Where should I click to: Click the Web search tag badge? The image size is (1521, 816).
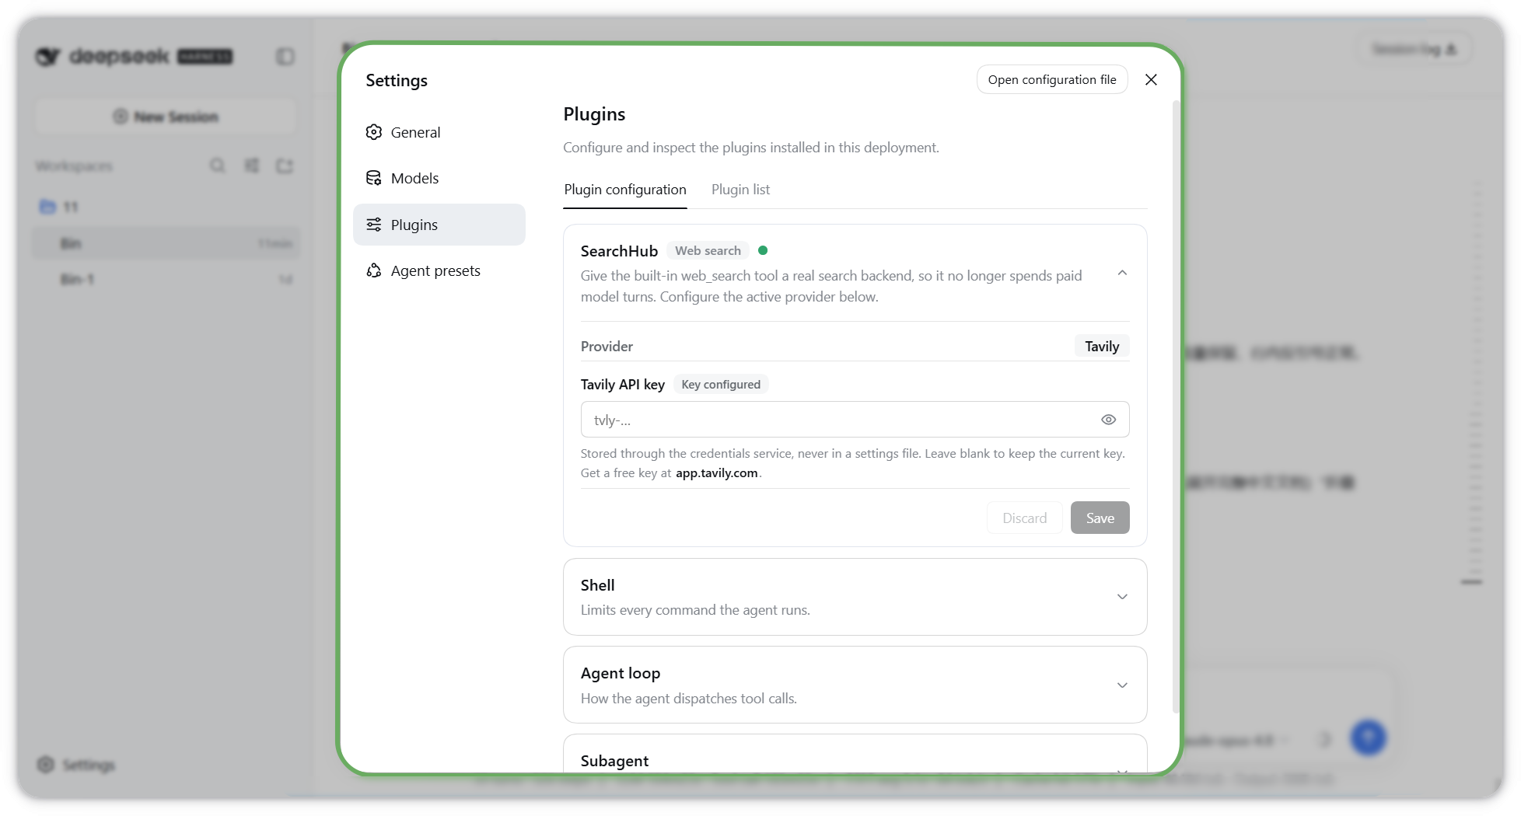708,250
